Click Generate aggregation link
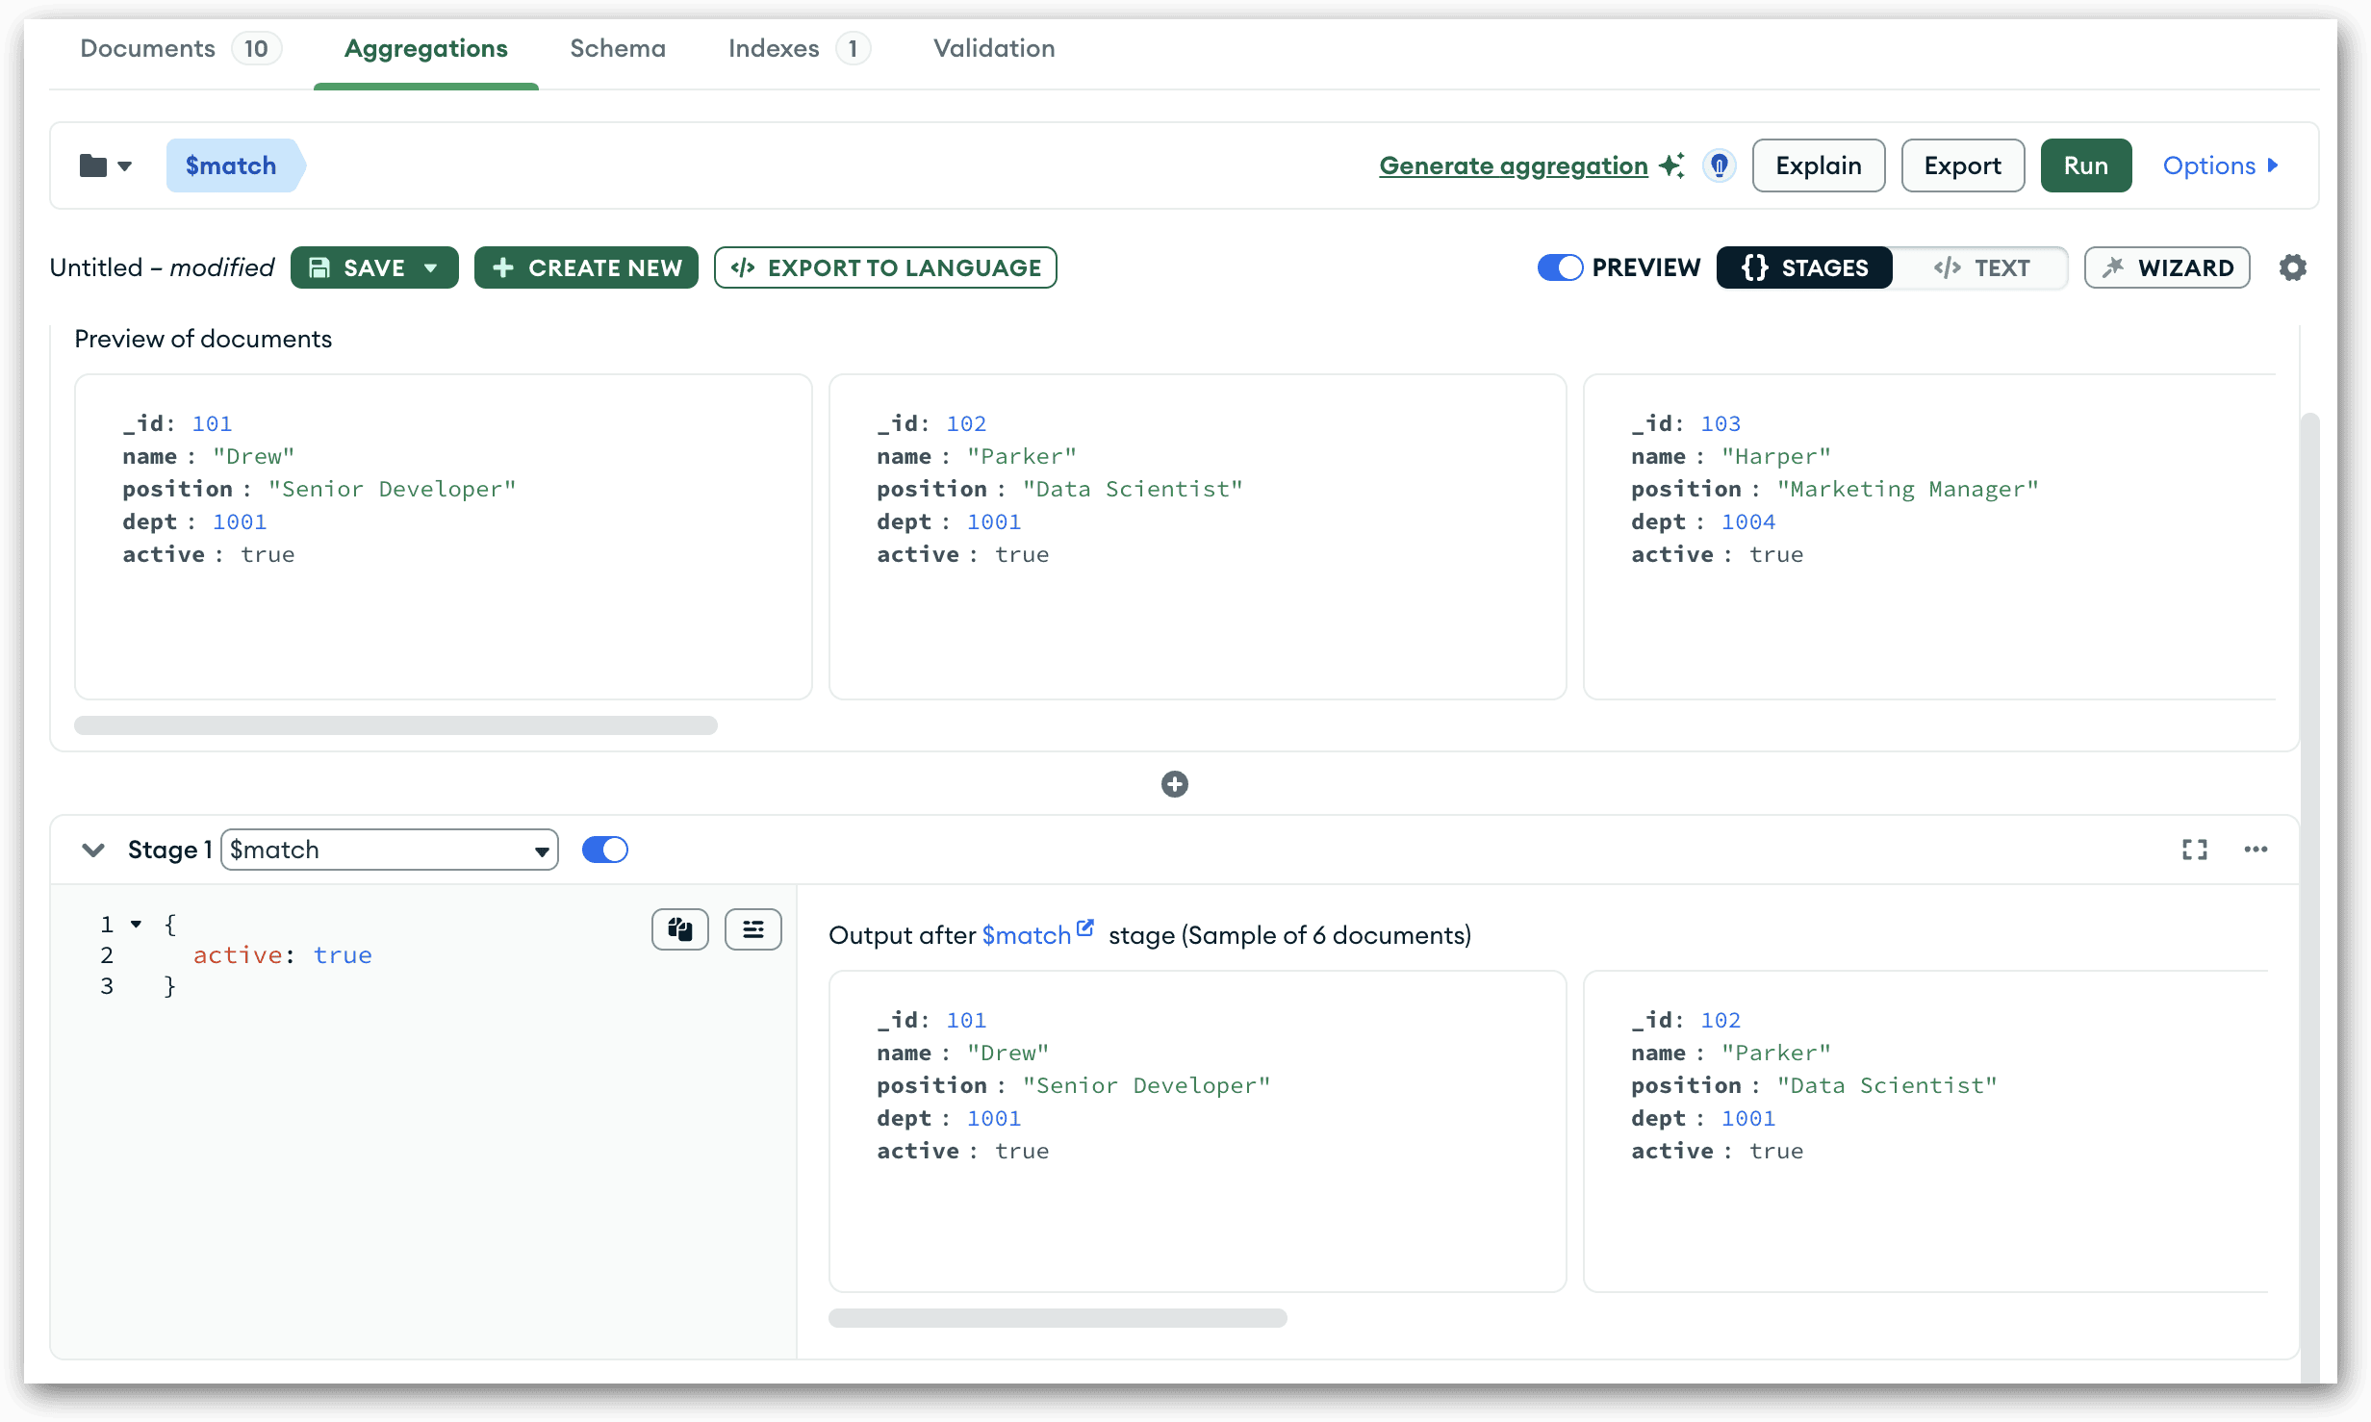The height and width of the screenshot is (1422, 2371). click(1514, 165)
